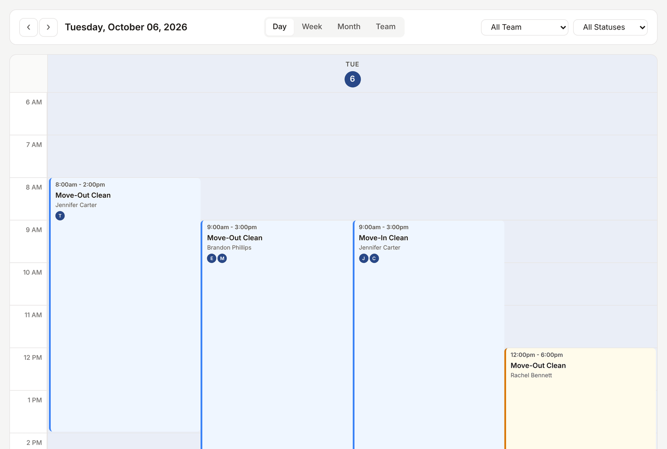Click the Rachel Bennett client name
Screen dimensions: 667x449
(x=531, y=375)
